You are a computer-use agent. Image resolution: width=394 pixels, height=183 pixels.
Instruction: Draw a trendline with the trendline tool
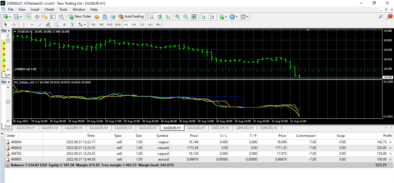coord(40,24)
